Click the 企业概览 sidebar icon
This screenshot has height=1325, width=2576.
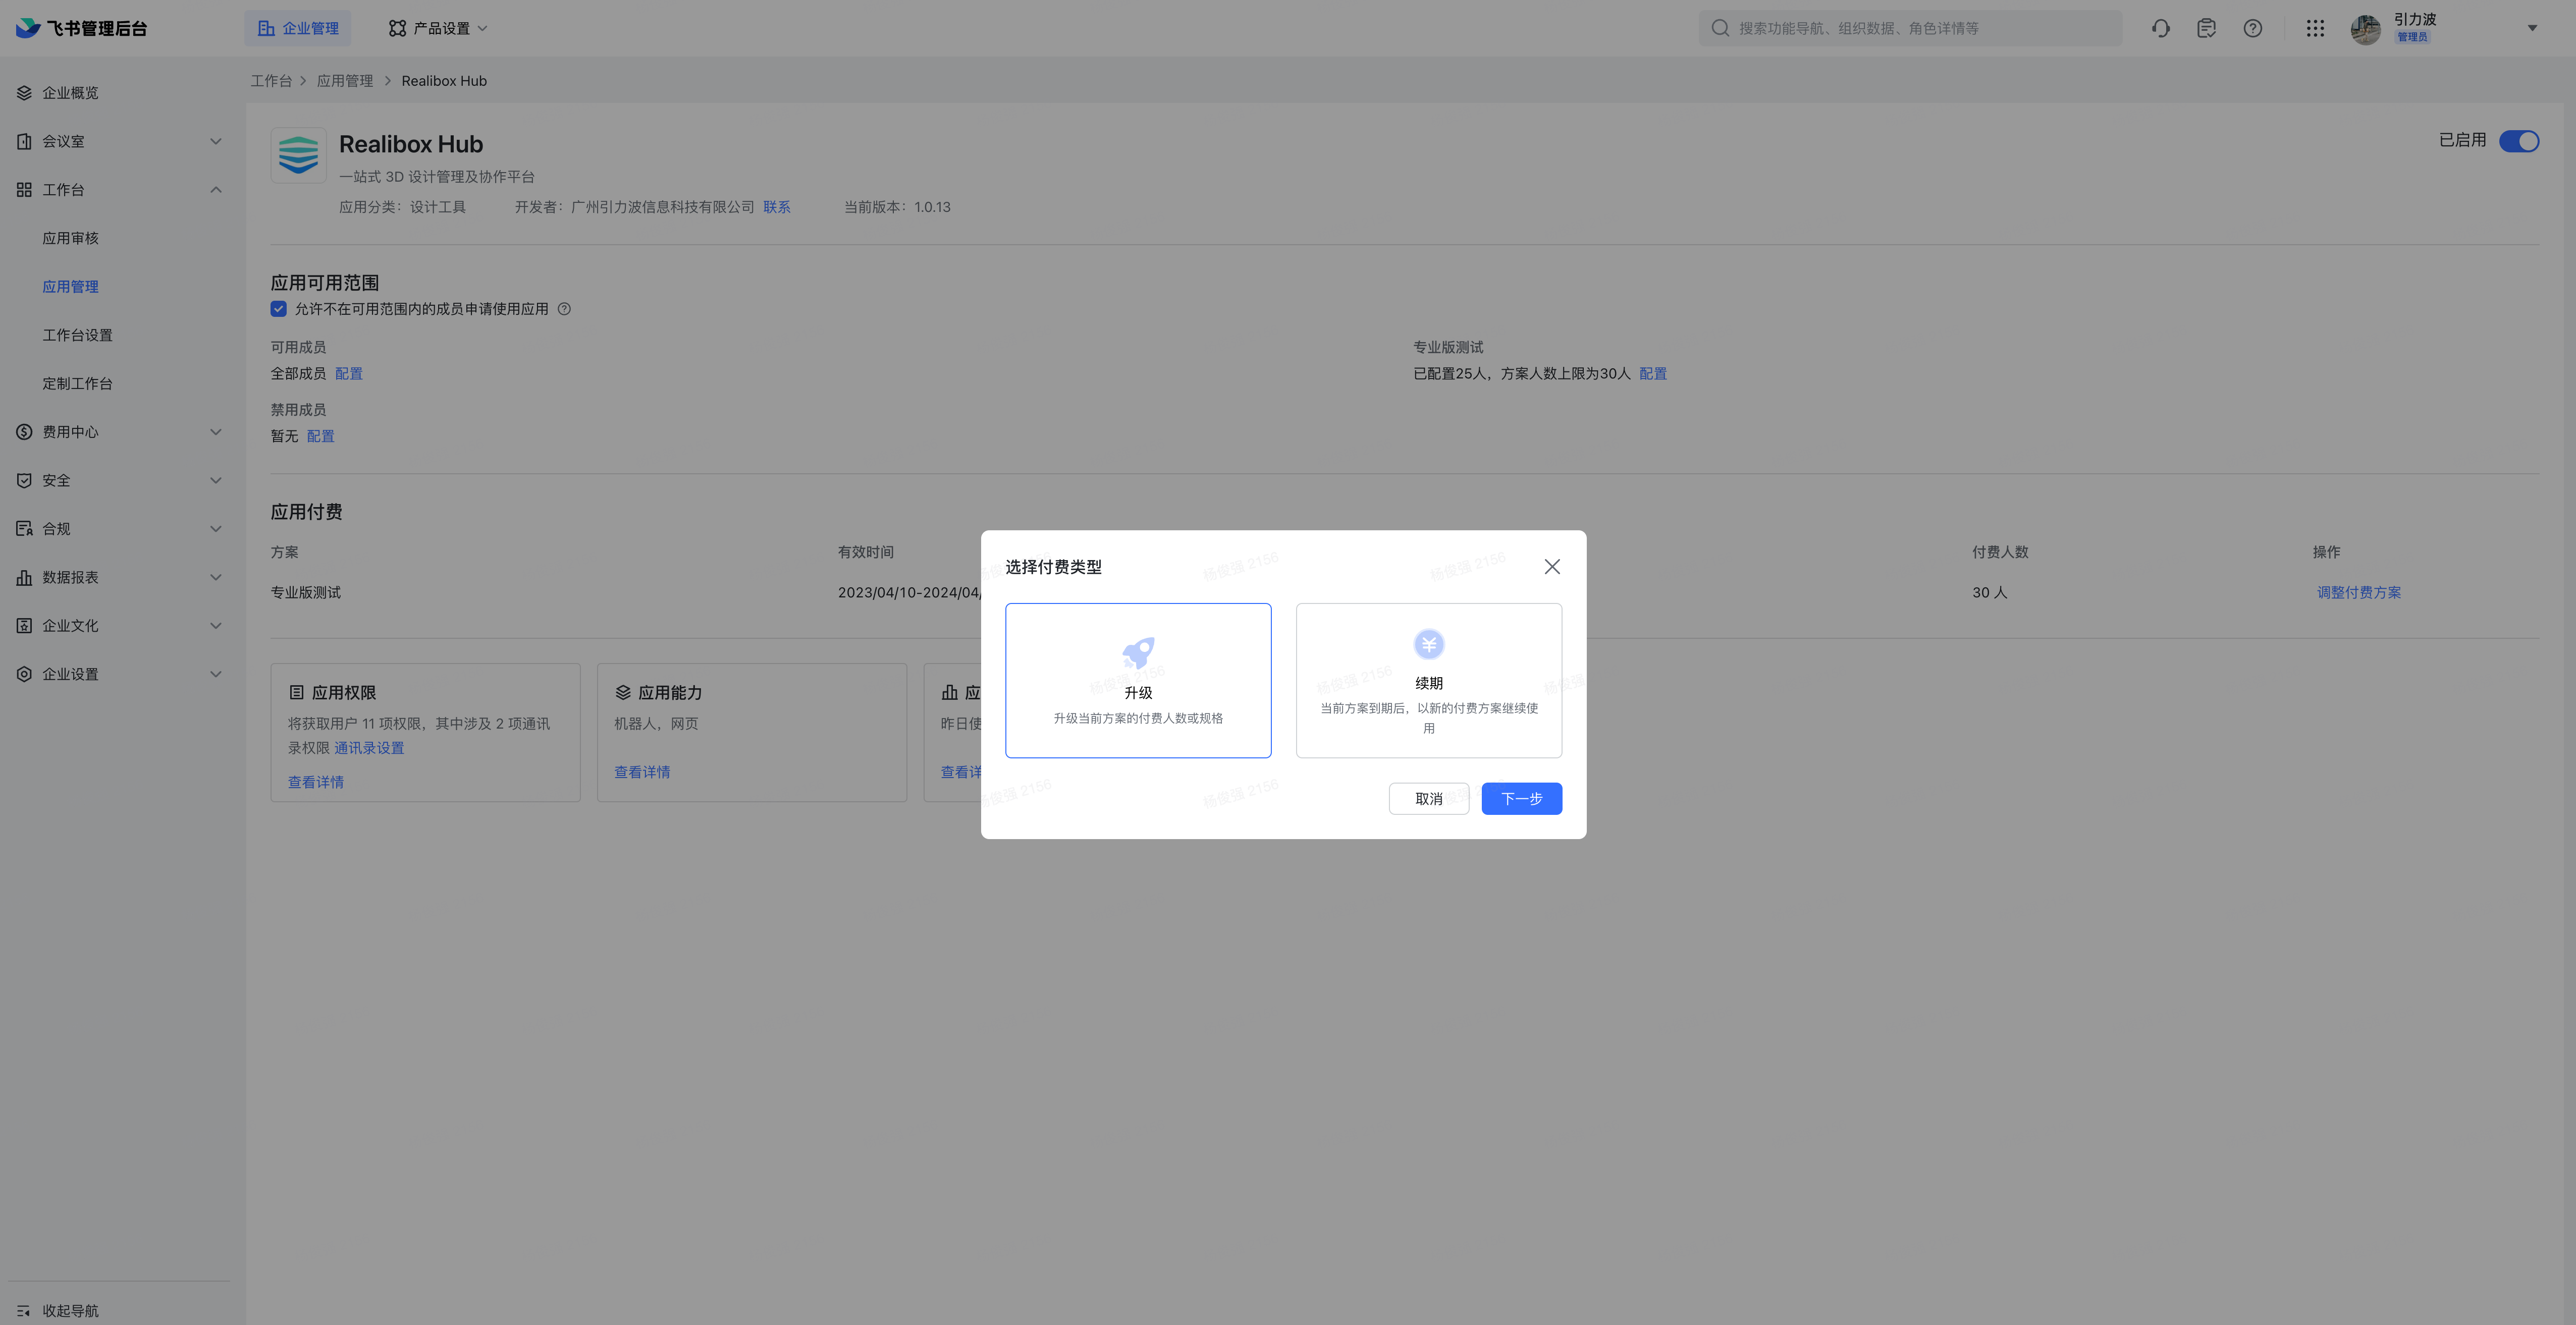24,93
